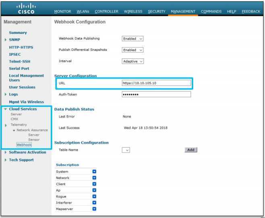Open the COMMANDS menu

tap(211, 12)
